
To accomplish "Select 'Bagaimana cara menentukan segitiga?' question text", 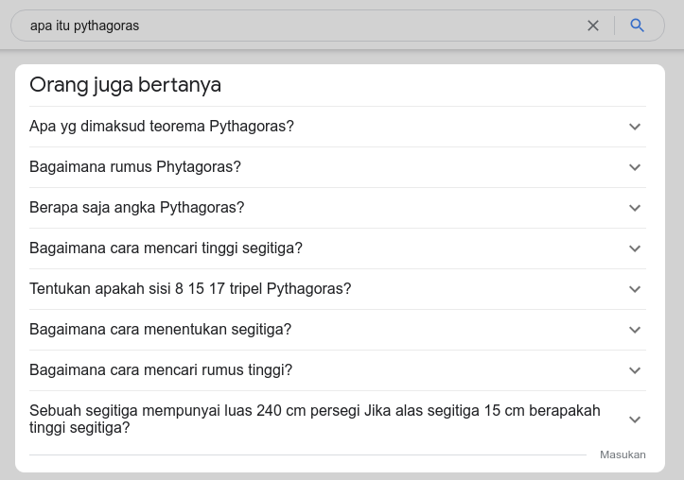I will (160, 330).
